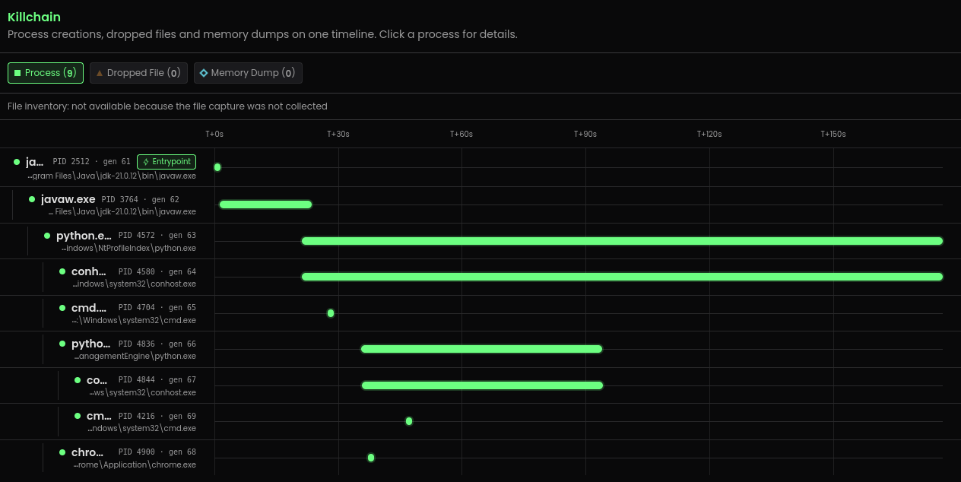Screen dimensions: 961x482
Task: Click the green status dot of PID 4572
Action: (47, 236)
